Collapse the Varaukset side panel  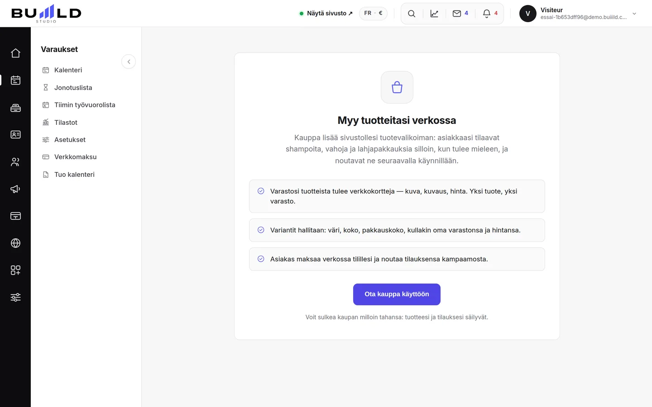pos(129,62)
